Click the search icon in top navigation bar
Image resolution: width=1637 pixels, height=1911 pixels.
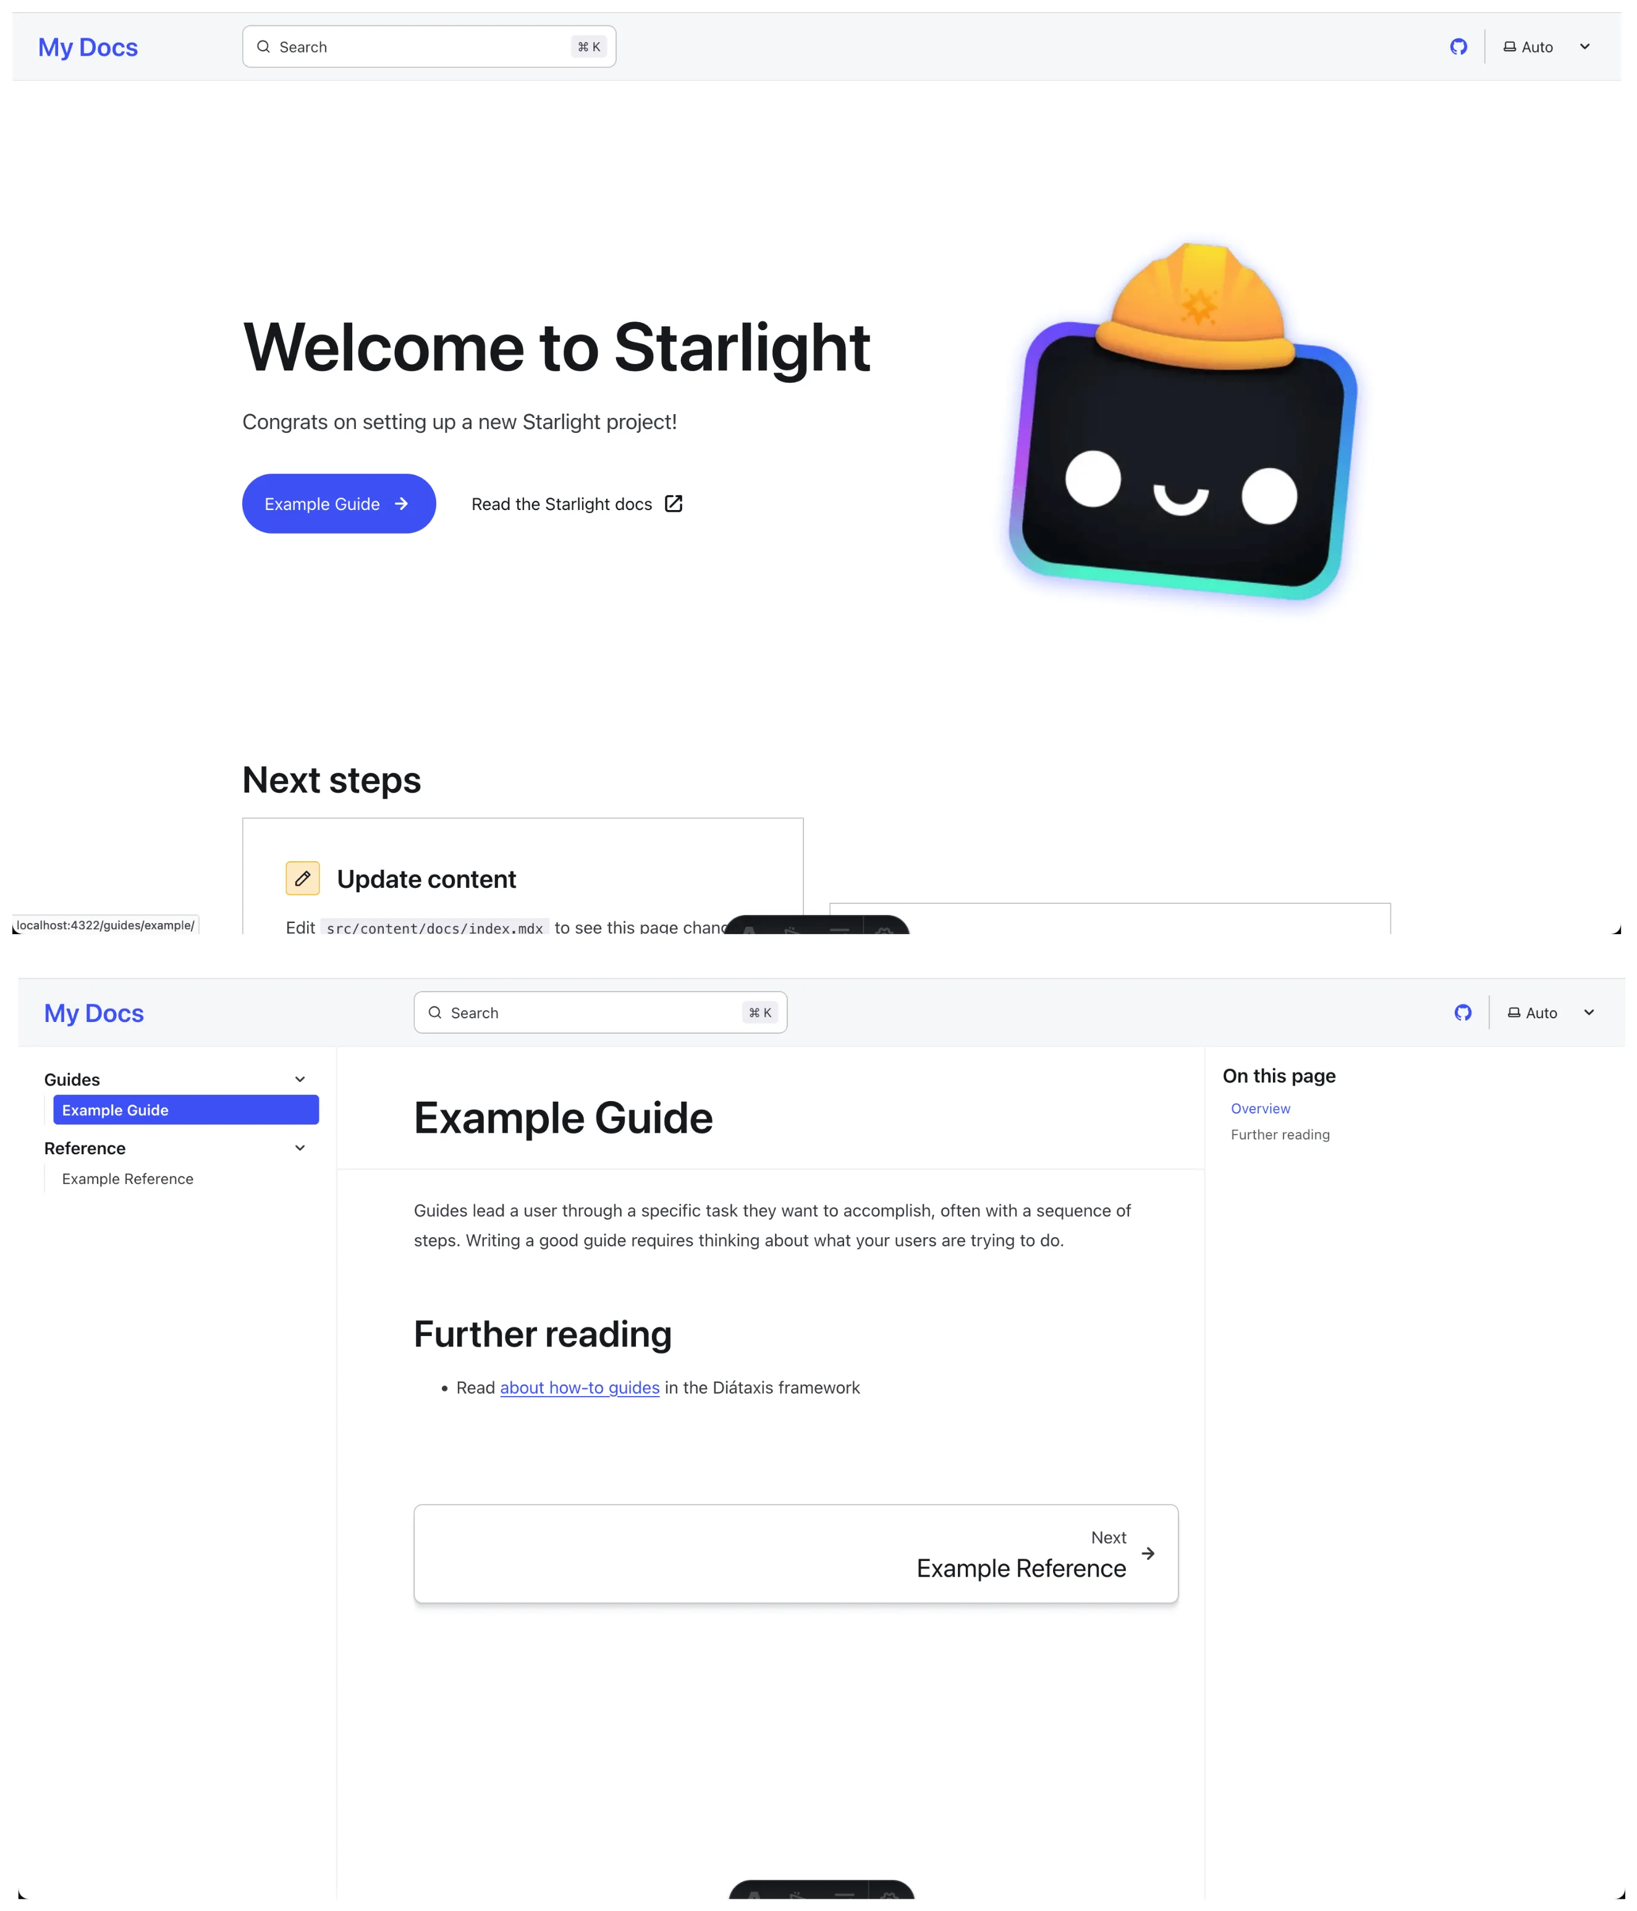263,46
